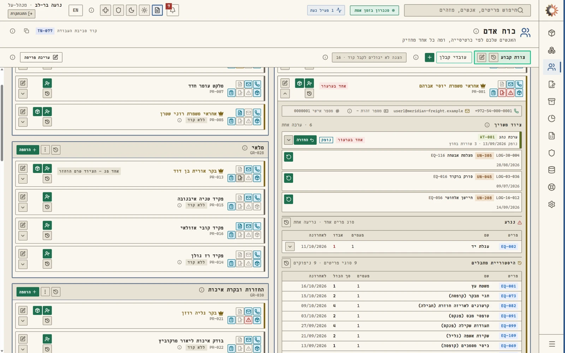Click the info icon beside כוח אדם title
Viewport: 565px width, 353px height.
click(476, 31)
